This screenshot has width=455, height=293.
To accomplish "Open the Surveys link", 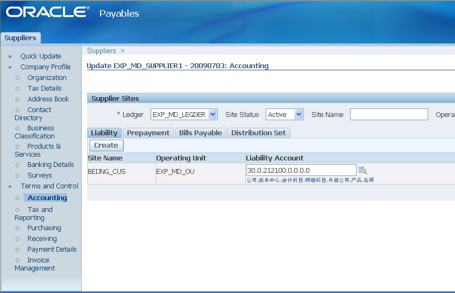I will (x=39, y=175).
